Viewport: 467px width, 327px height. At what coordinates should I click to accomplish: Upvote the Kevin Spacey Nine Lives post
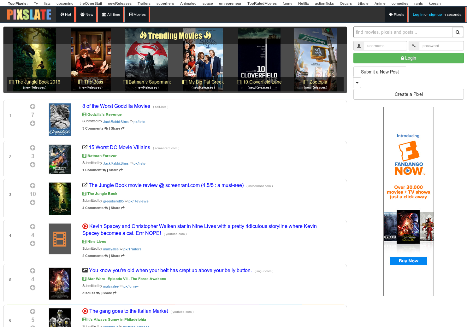(33, 227)
